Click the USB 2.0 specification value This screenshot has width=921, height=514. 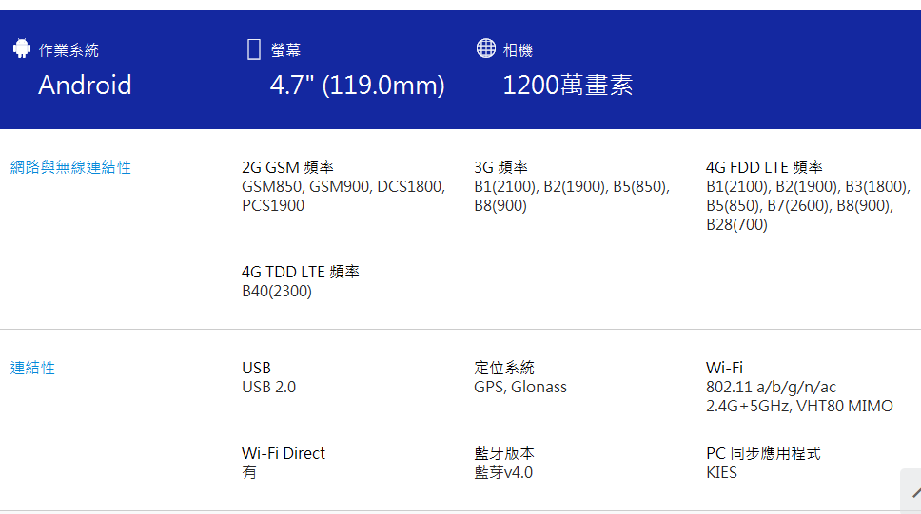click(269, 388)
